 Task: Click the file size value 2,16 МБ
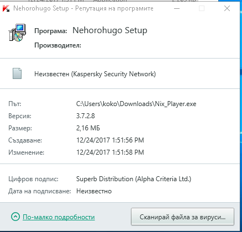point(88,128)
